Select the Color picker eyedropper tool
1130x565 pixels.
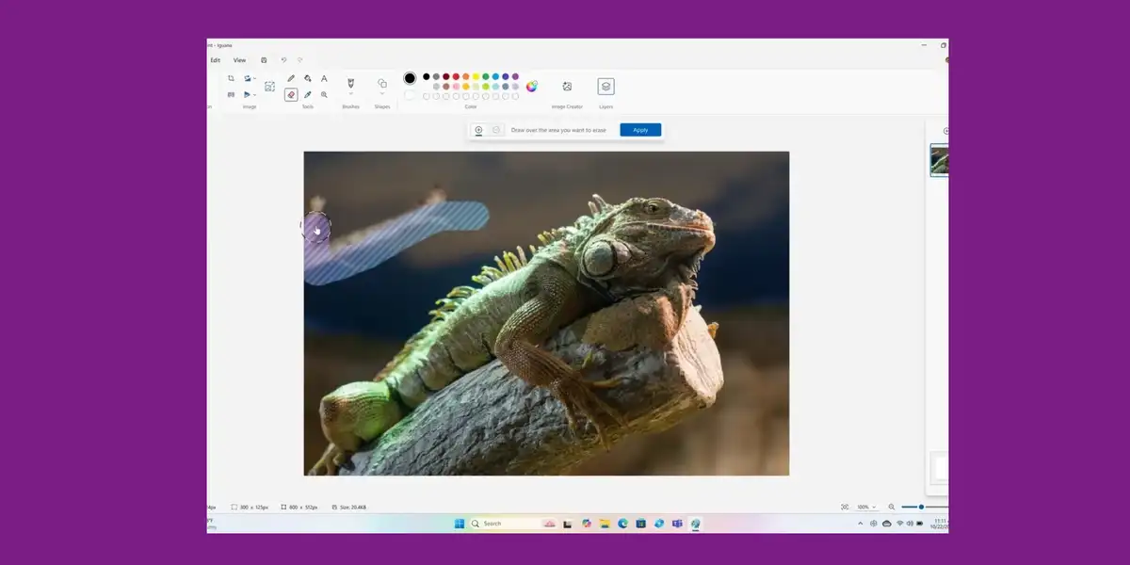click(x=308, y=95)
